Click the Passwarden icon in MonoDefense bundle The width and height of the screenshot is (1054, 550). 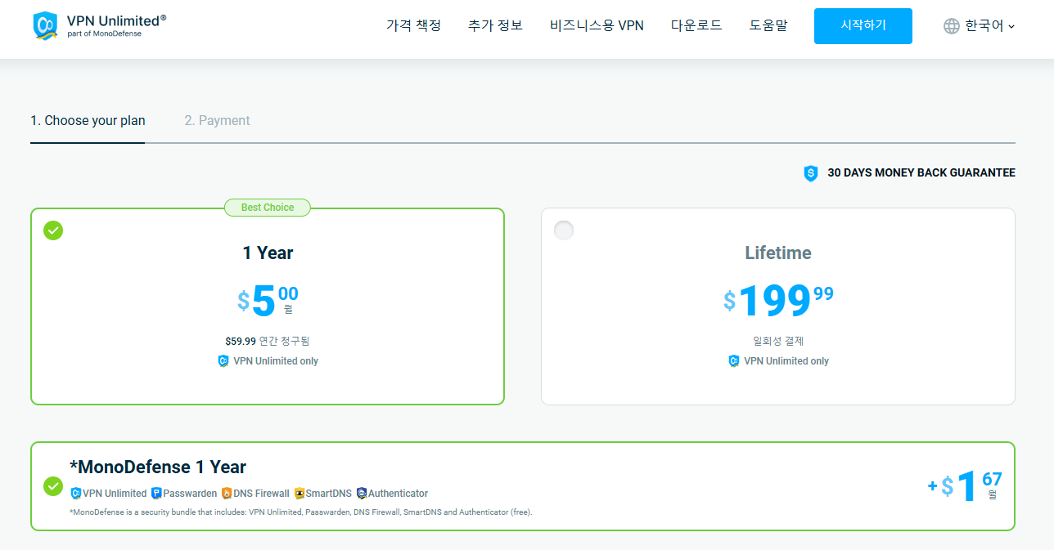[156, 494]
